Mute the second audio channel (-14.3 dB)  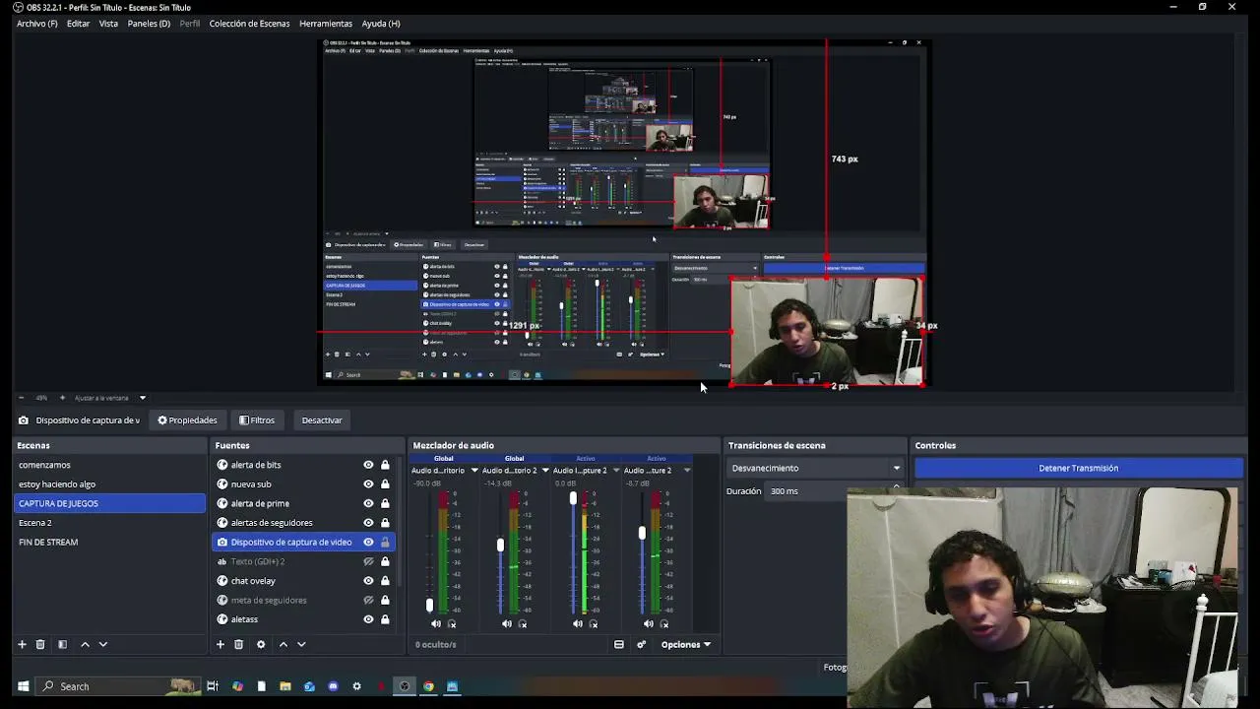[x=507, y=623]
